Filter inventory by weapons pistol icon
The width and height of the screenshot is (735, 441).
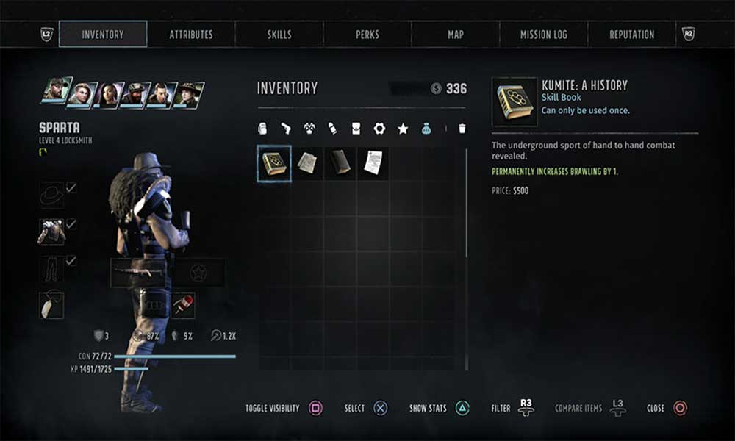[285, 129]
